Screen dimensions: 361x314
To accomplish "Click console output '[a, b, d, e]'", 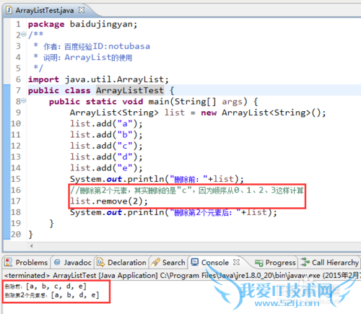I will 75,295.
